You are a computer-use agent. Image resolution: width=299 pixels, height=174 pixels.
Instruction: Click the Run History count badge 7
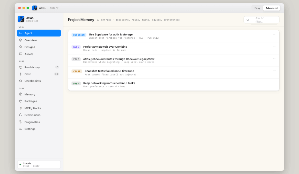57,67
